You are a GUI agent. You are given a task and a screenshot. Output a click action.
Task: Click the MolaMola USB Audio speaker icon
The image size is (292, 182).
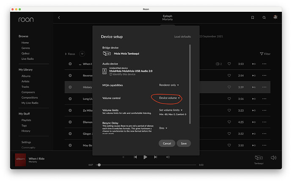105,71
